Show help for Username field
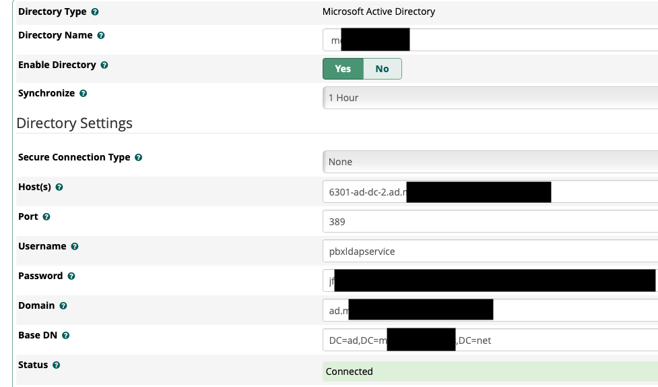 (x=75, y=247)
